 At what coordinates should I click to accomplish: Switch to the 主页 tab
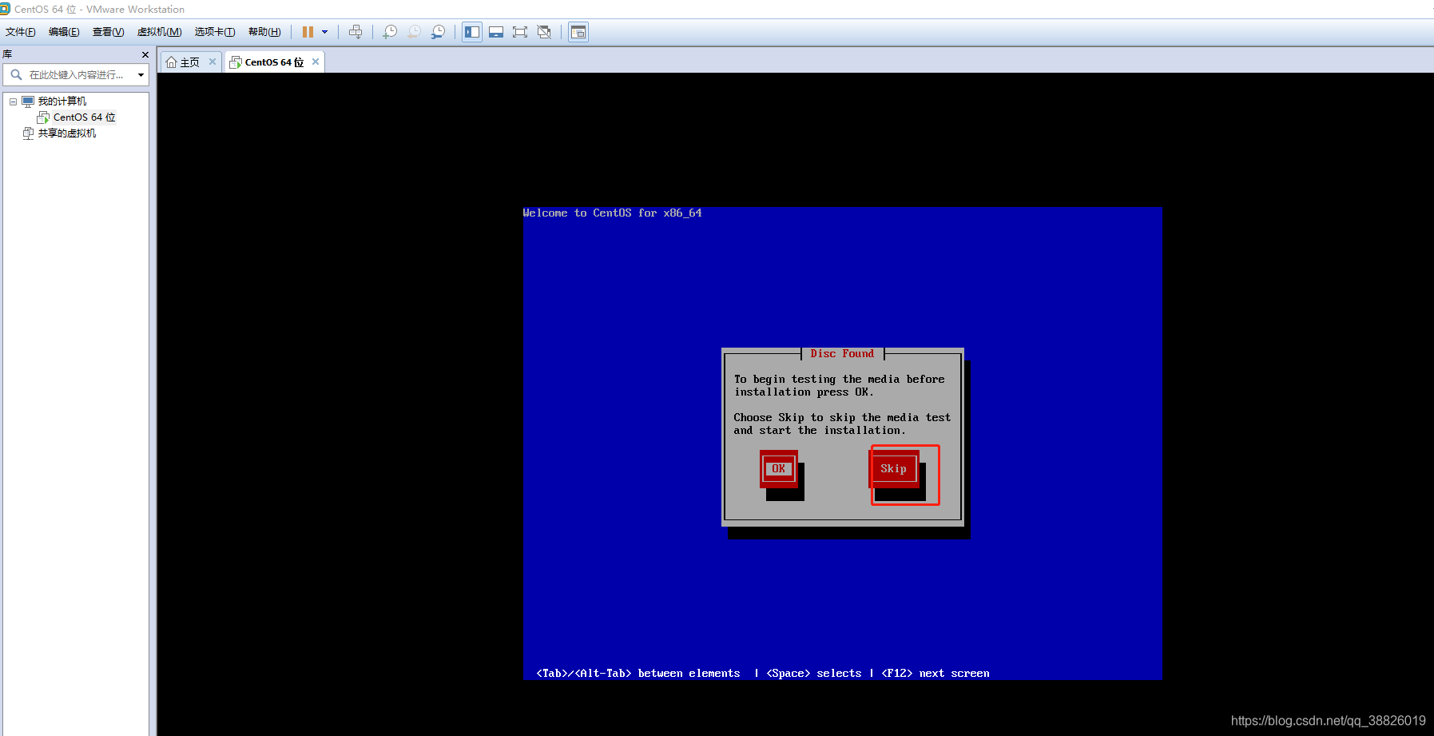[x=190, y=62]
